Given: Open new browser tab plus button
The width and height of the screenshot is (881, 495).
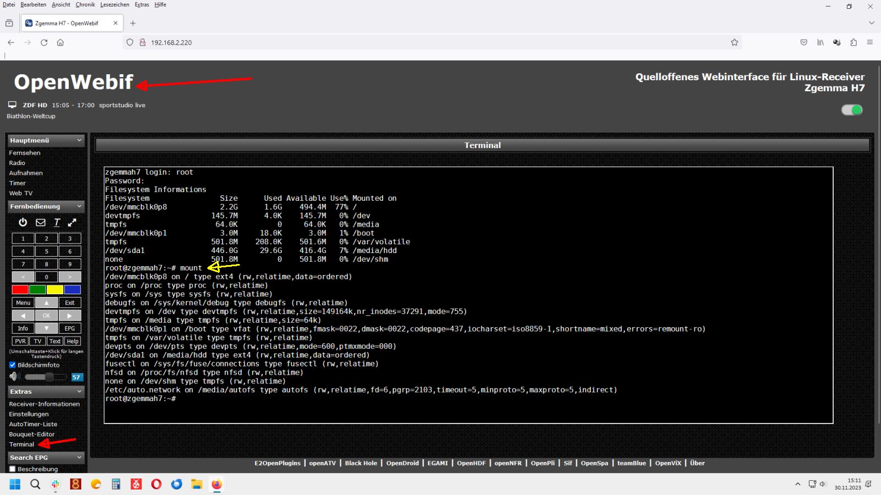Looking at the screenshot, I should coord(133,23).
